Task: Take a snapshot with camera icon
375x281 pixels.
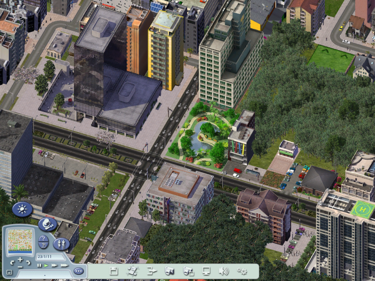Action: click(x=169, y=271)
